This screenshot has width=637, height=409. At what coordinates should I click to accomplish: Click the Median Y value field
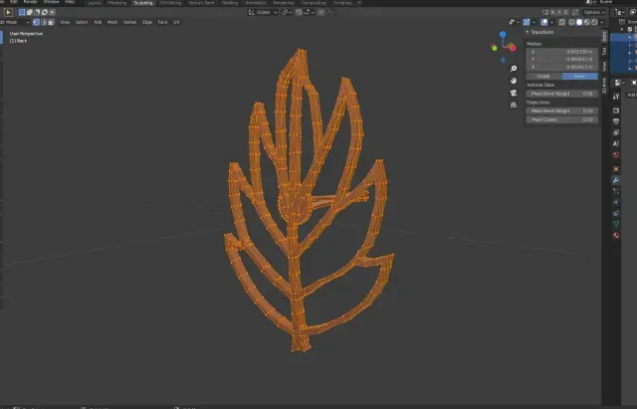[561, 59]
